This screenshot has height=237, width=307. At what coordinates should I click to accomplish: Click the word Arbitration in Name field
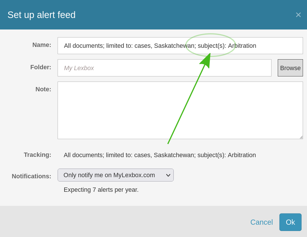point(242,46)
